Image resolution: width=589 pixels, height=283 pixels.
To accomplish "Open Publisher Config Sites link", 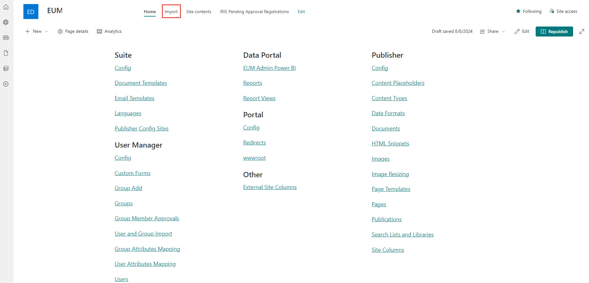I will (x=141, y=129).
